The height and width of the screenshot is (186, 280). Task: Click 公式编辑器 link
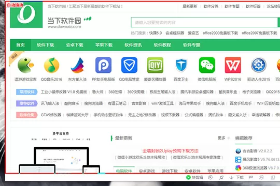[194, 115]
